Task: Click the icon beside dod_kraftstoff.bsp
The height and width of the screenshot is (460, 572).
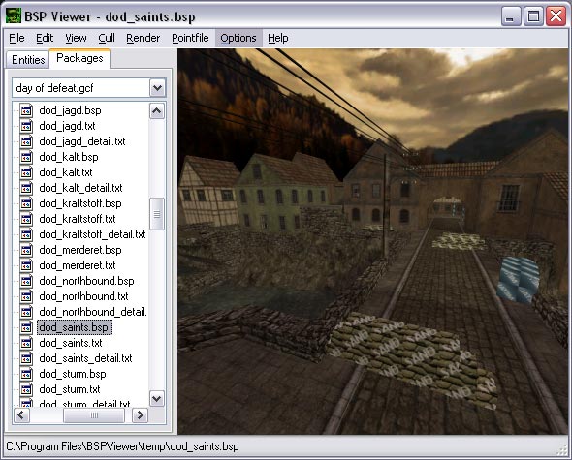Action: point(26,203)
